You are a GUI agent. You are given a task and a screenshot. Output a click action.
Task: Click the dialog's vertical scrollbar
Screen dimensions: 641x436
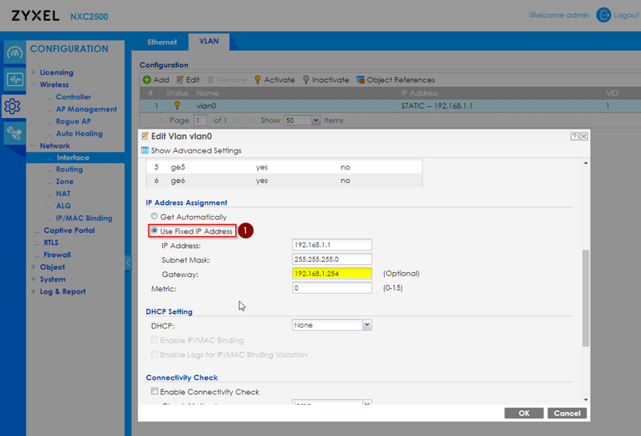[x=586, y=297]
